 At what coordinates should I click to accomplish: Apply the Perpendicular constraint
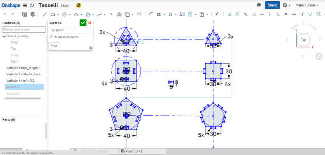pyautogui.click(x=278, y=14)
